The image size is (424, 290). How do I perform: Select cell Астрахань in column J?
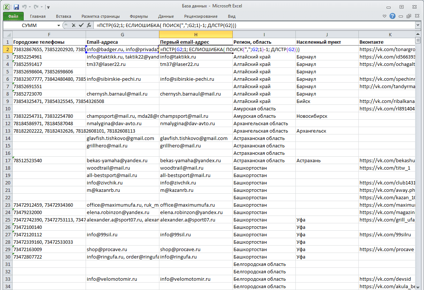327,160
